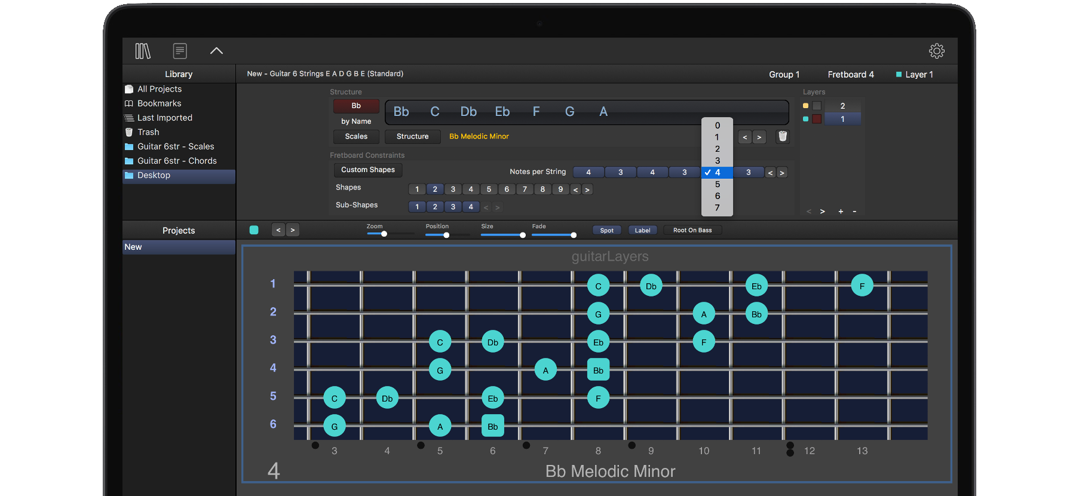Click the Scales button
This screenshot has height=496, width=1079.
tap(356, 137)
